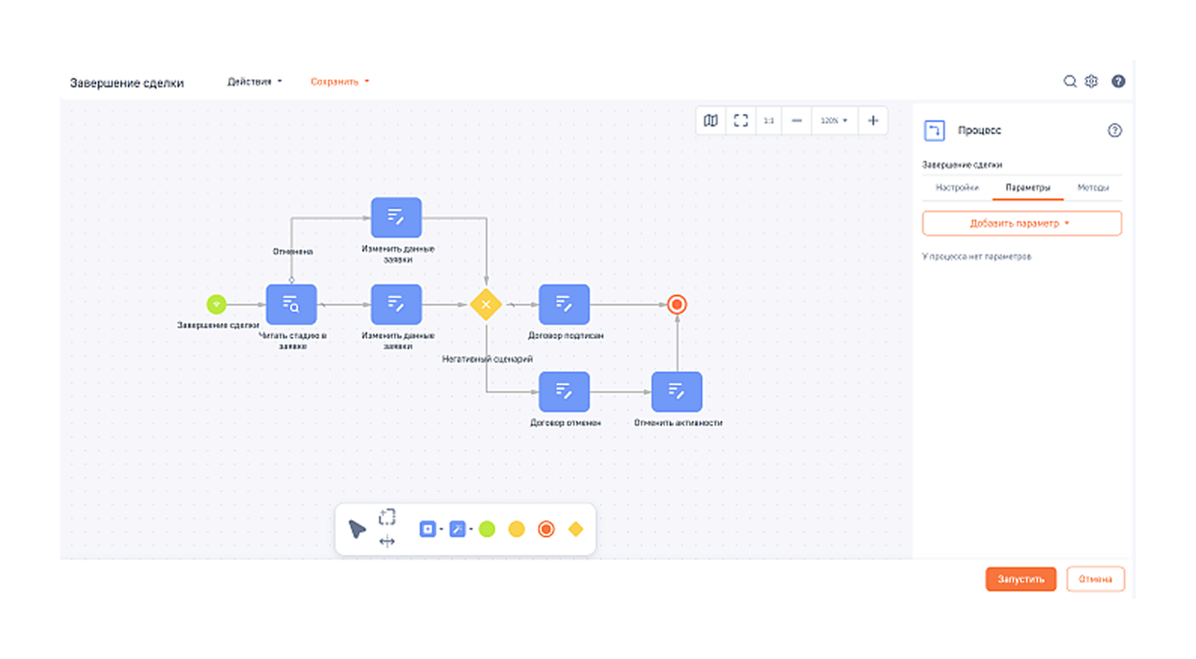This screenshot has height=659, width=1196.
Task: Expand the user task type arrow in the palette
Action: (442, 530)
